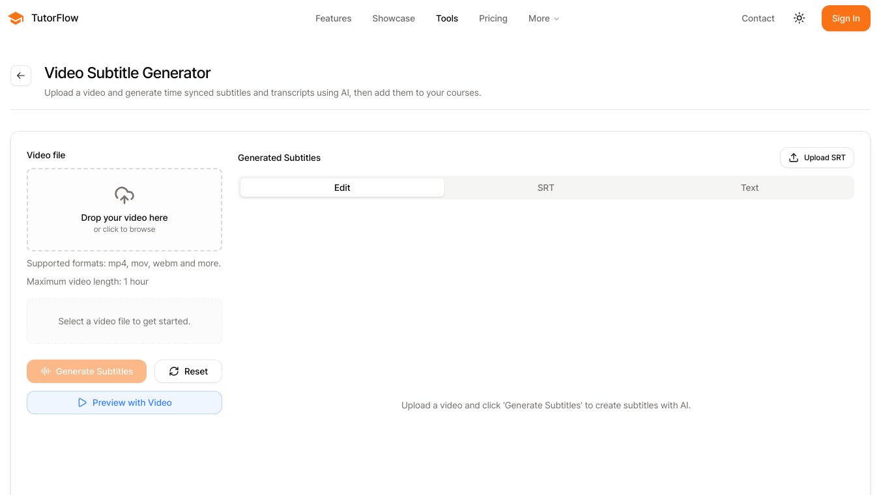Viewport: 881px width, 495px height.
Task: Click the back arrow button
Action: click(21, 76)
